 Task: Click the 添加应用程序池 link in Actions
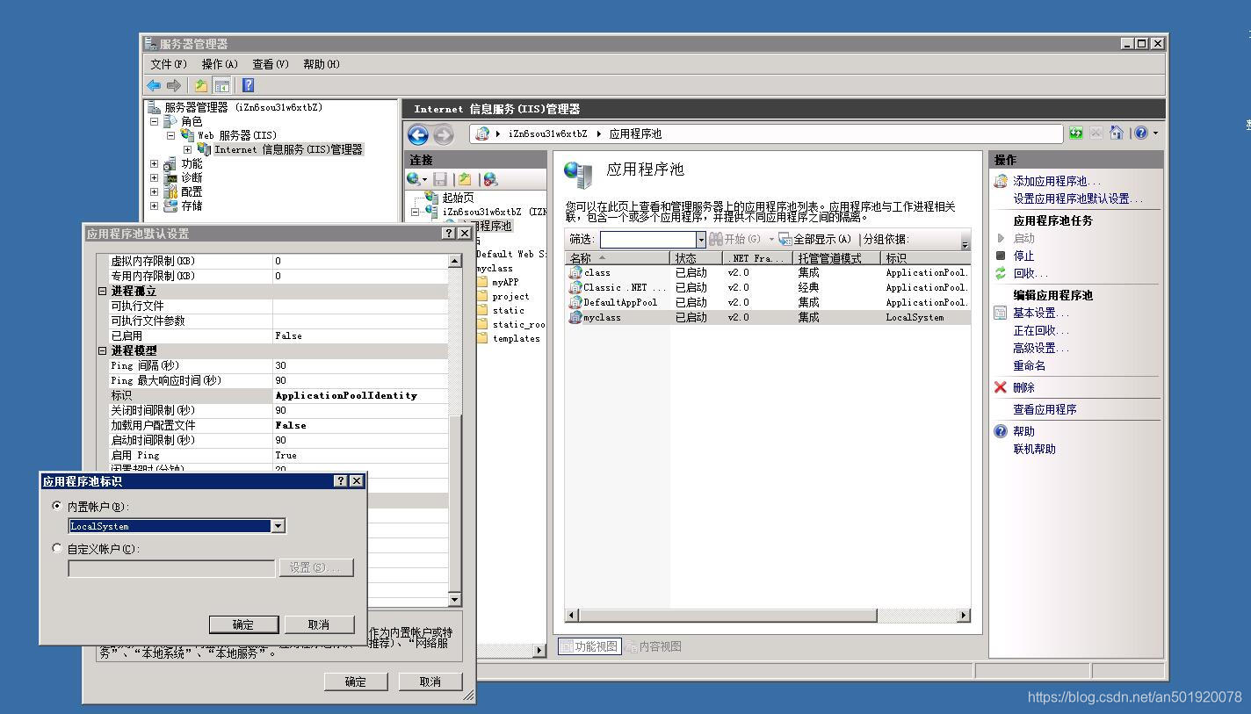pos(1057,181)
